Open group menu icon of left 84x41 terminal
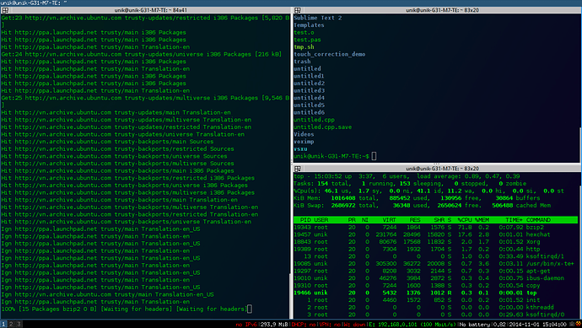582x328 pixels. coord(5,10)
